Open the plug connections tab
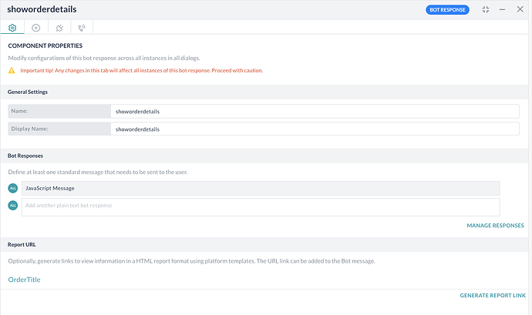The height and width of the screenshot is (315, 532). 59,28
